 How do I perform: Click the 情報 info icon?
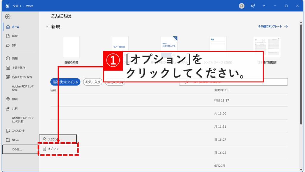click(8, 58)
